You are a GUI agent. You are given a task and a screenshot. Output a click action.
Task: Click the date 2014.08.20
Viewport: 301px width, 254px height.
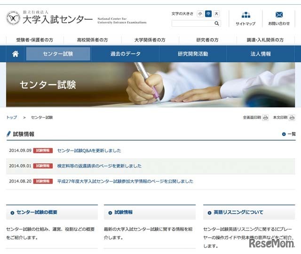(x=20, y=181)
